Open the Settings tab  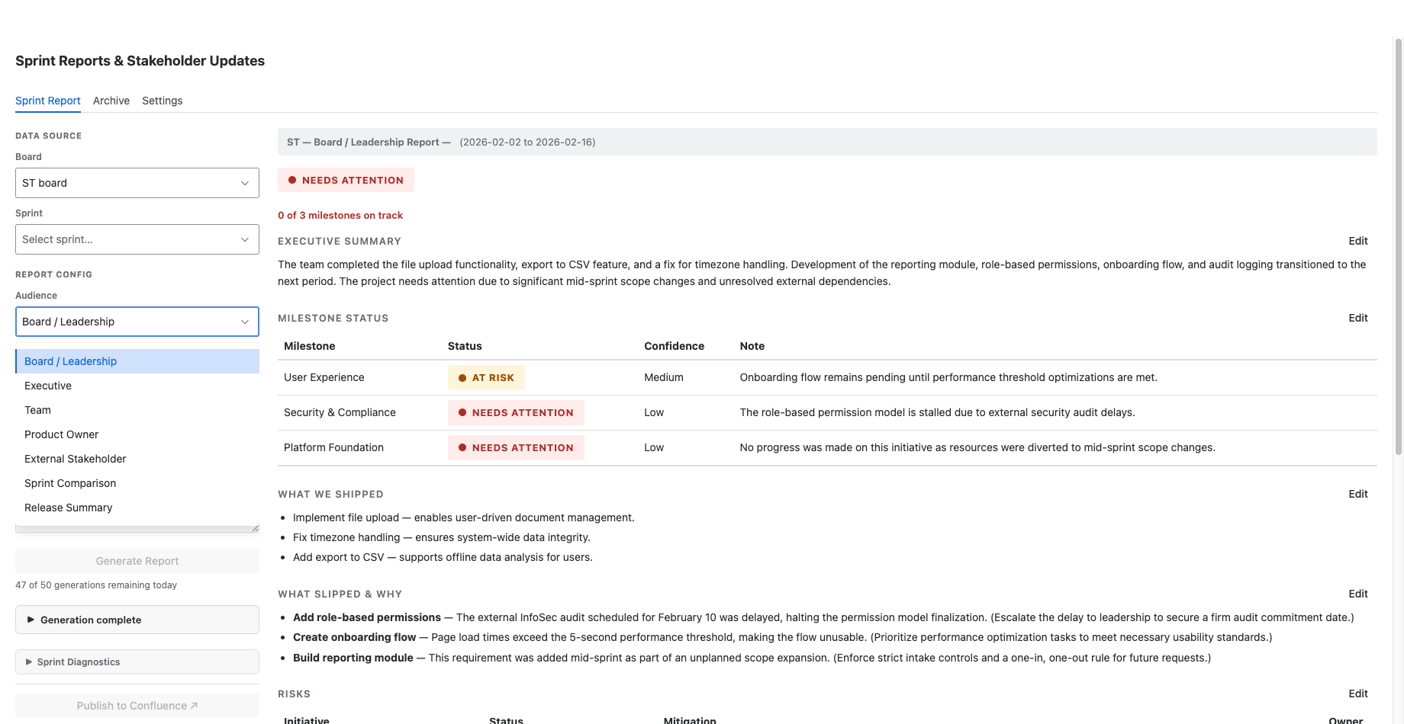tap(162, 101)
